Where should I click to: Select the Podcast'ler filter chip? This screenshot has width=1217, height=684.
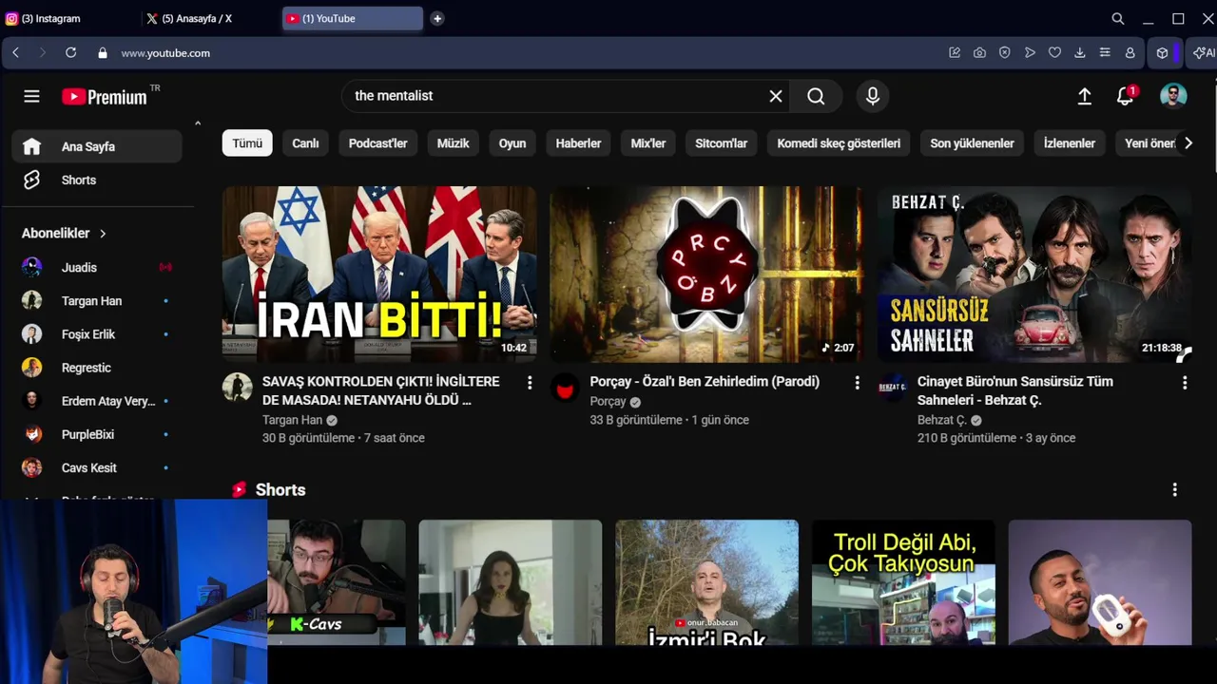point(377,143)
